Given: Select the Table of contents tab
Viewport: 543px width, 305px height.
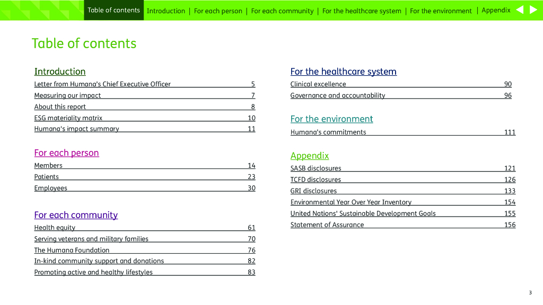Looking at the screenshot, I should 113,10.
